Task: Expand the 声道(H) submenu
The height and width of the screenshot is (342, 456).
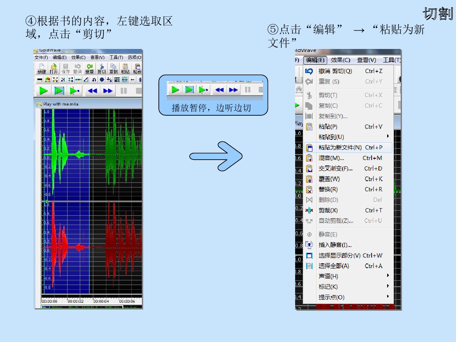Action: (328, 276)
